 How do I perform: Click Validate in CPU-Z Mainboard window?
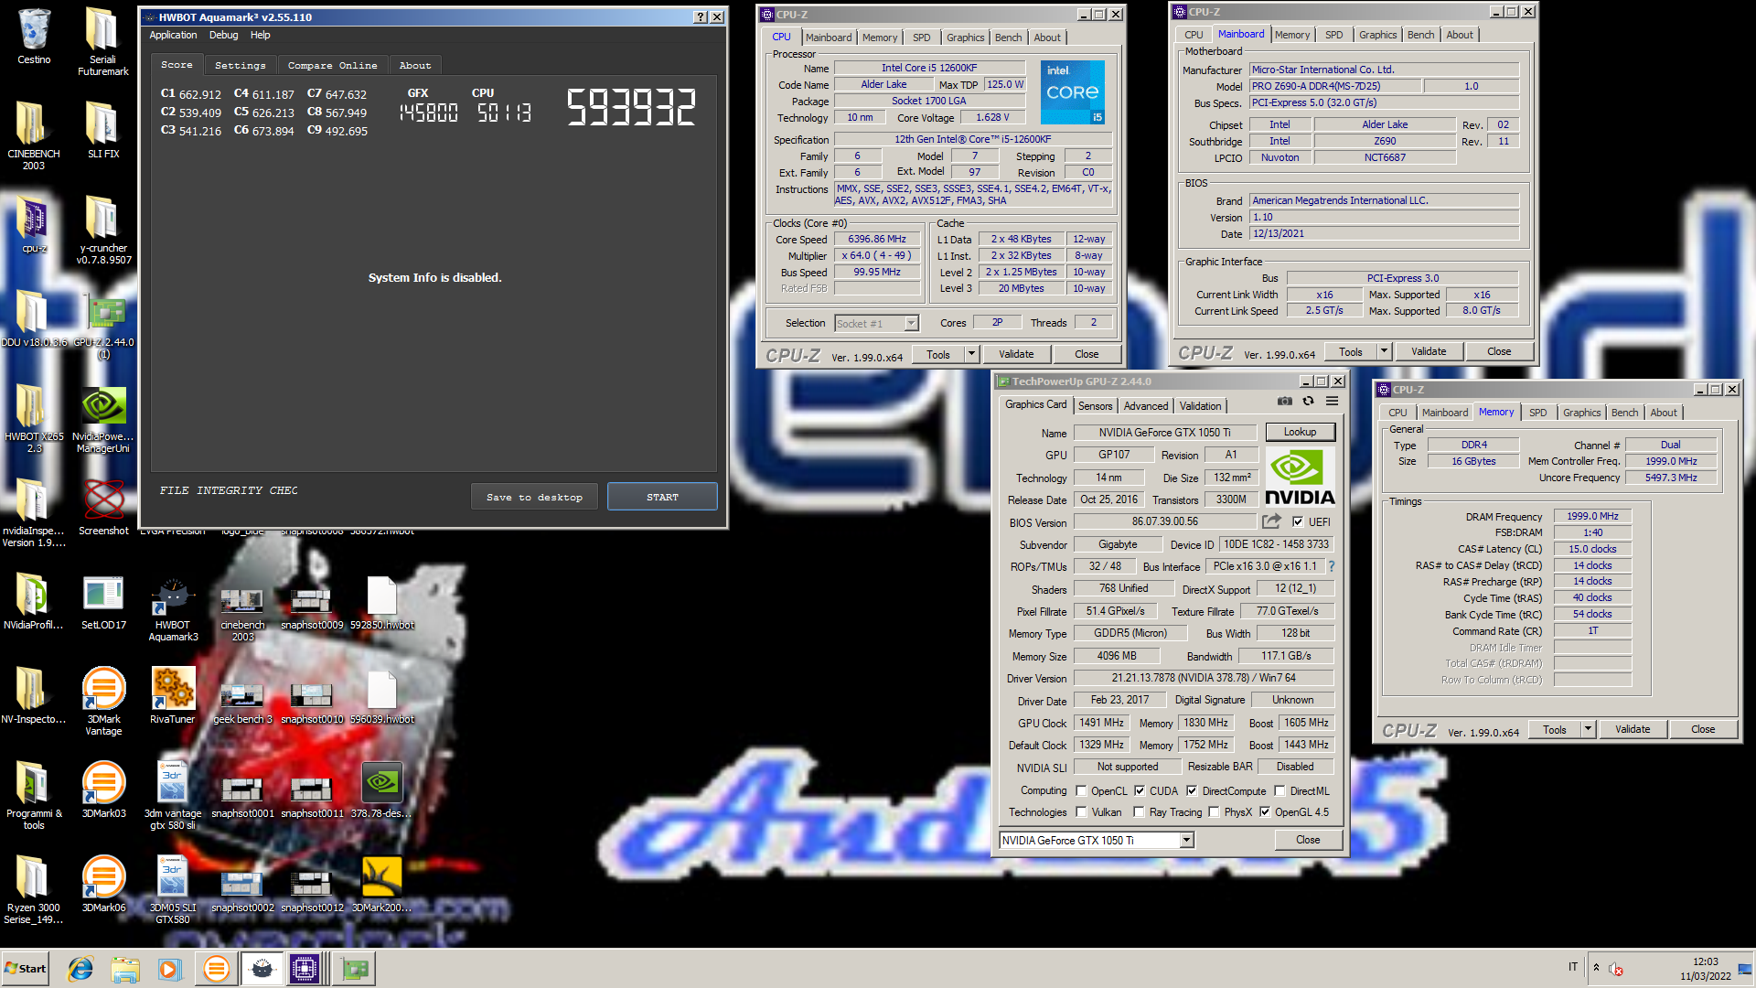coord(1429,351)
